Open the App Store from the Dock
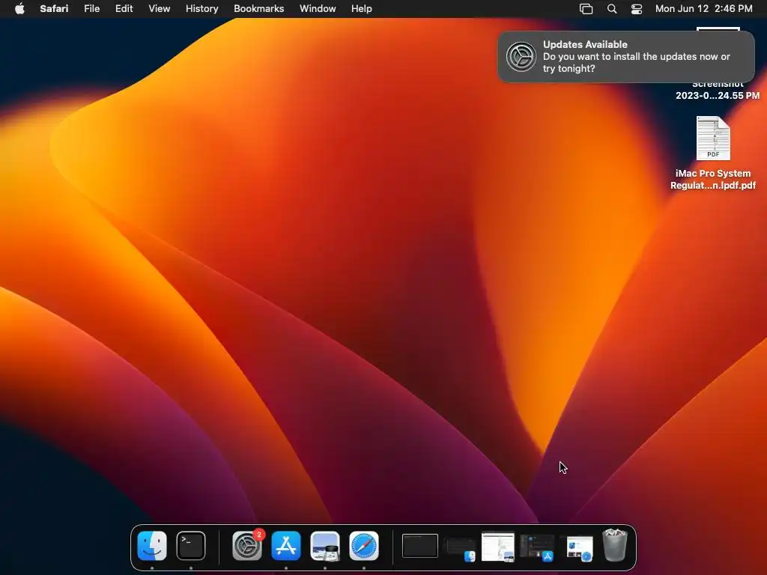The image size is (767, 575). (x=286, y=546)
